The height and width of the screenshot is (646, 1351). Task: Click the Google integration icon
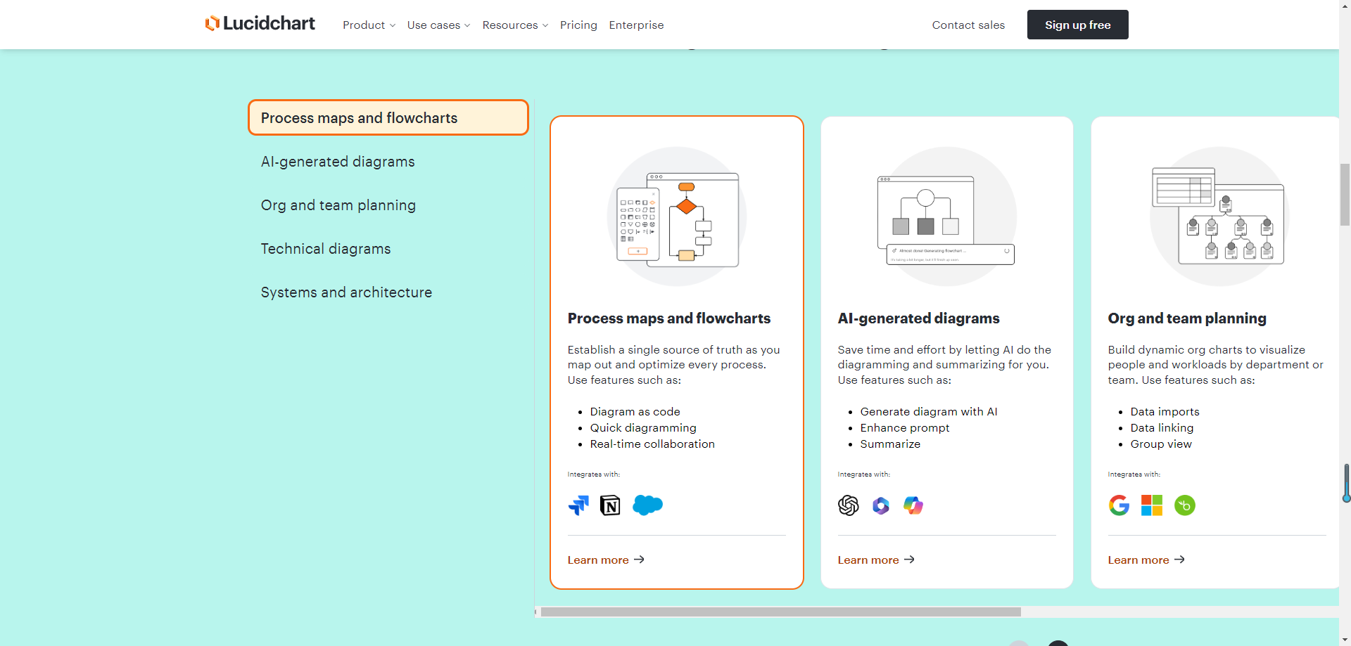coord(1119,505)
